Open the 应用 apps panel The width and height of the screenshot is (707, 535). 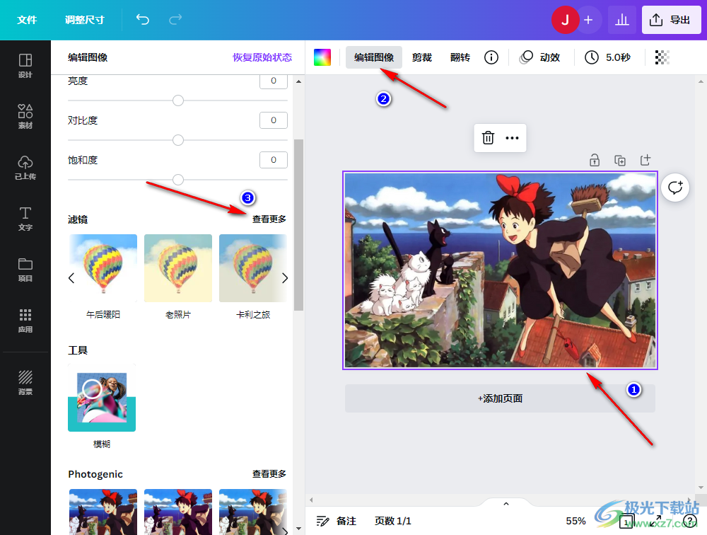25,321
